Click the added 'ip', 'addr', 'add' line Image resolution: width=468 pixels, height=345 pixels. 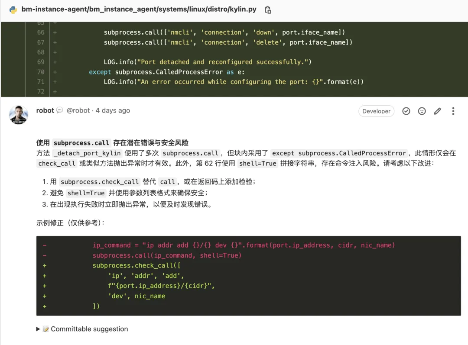[x=146, y=276]
